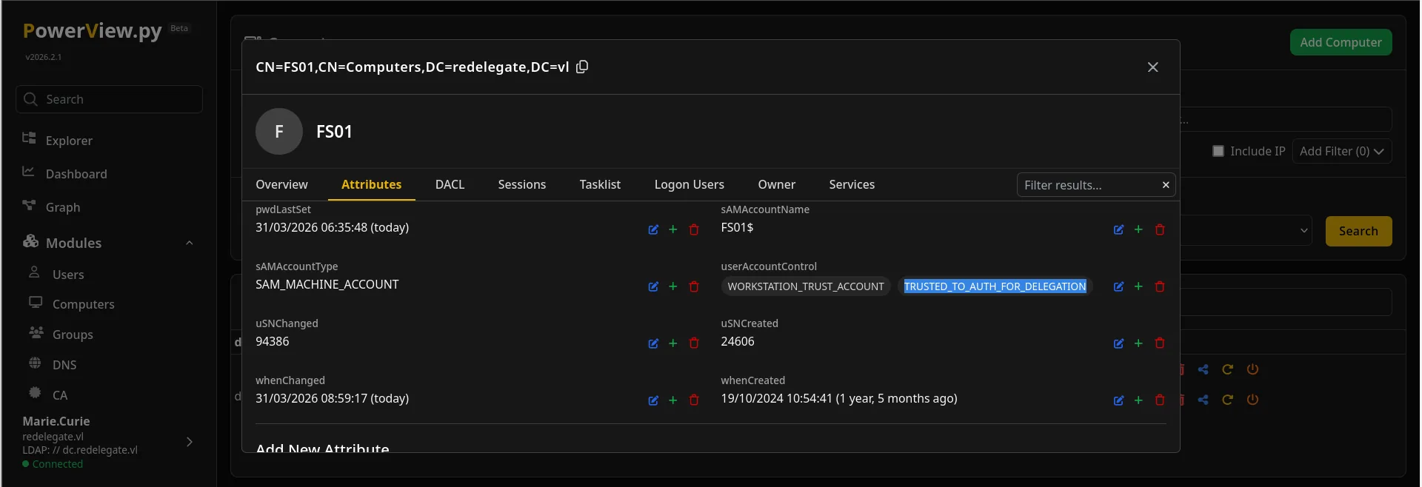The height and width of the screenshot is (487, 1422).
Task: Switch to the Owner tab
Action: point(776,184)
